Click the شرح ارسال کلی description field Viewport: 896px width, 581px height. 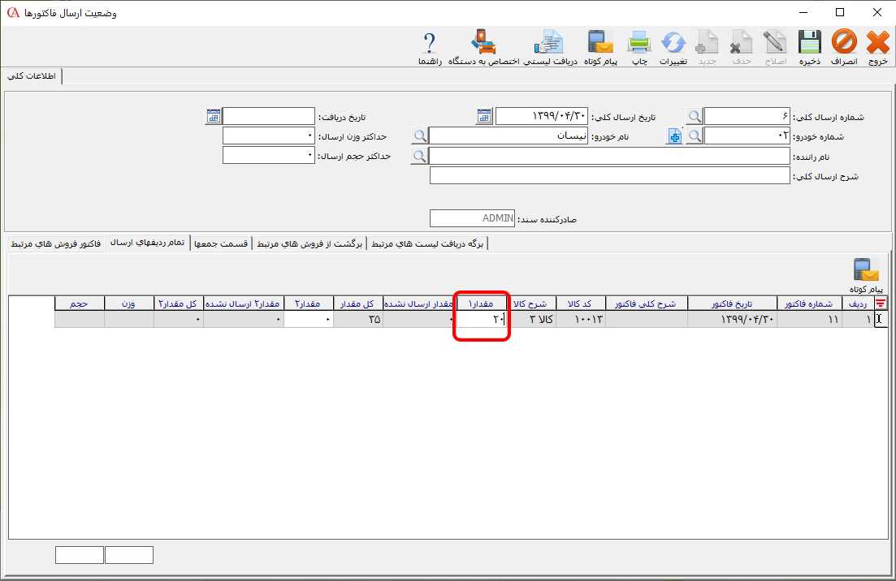pos(609,176)
